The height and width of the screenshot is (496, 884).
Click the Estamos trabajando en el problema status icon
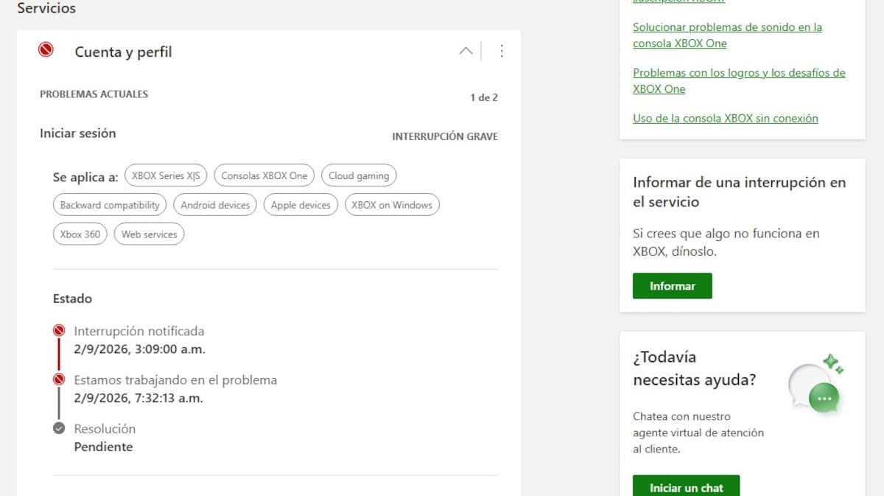click(59, 380)
